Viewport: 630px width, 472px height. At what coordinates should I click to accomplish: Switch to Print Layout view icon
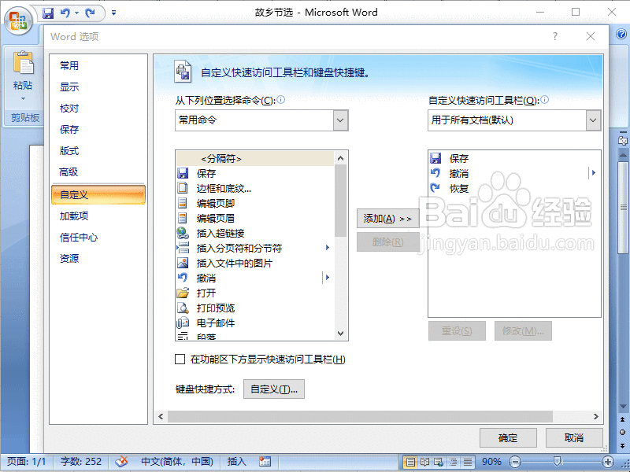(409, 462)
